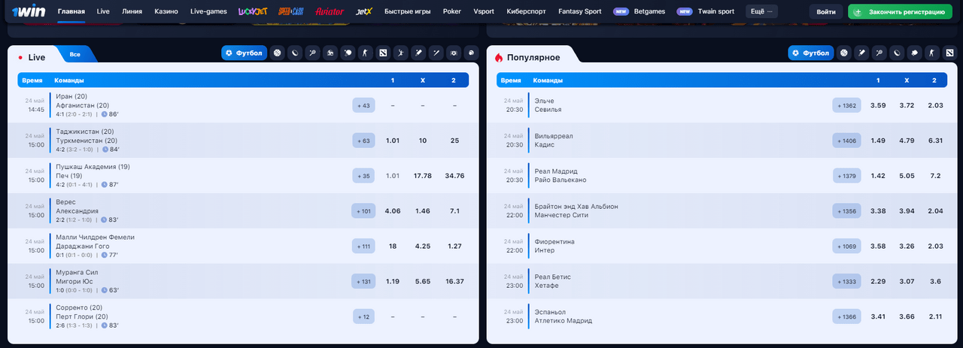
Task: Open the Линия section
Action: (132, 12)
